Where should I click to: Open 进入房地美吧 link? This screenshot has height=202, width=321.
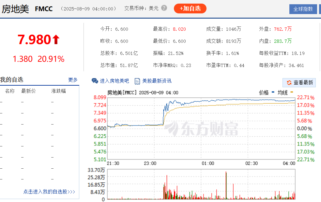tap(115, 81)
